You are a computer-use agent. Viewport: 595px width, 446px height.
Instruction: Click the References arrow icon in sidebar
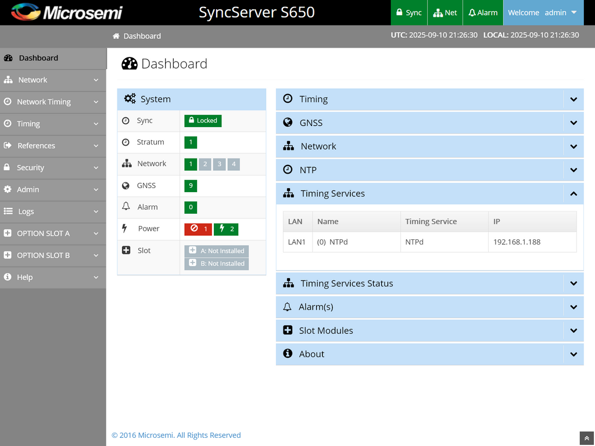[8, 145]
